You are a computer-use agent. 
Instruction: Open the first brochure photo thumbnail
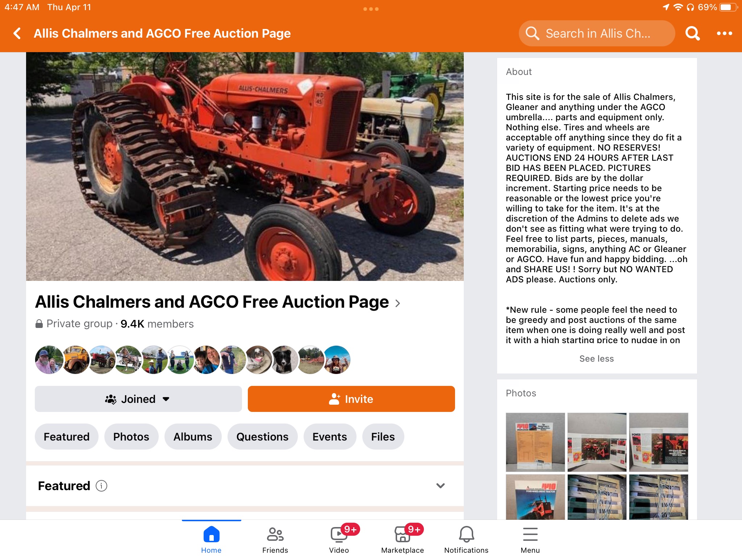click(535, 442)
